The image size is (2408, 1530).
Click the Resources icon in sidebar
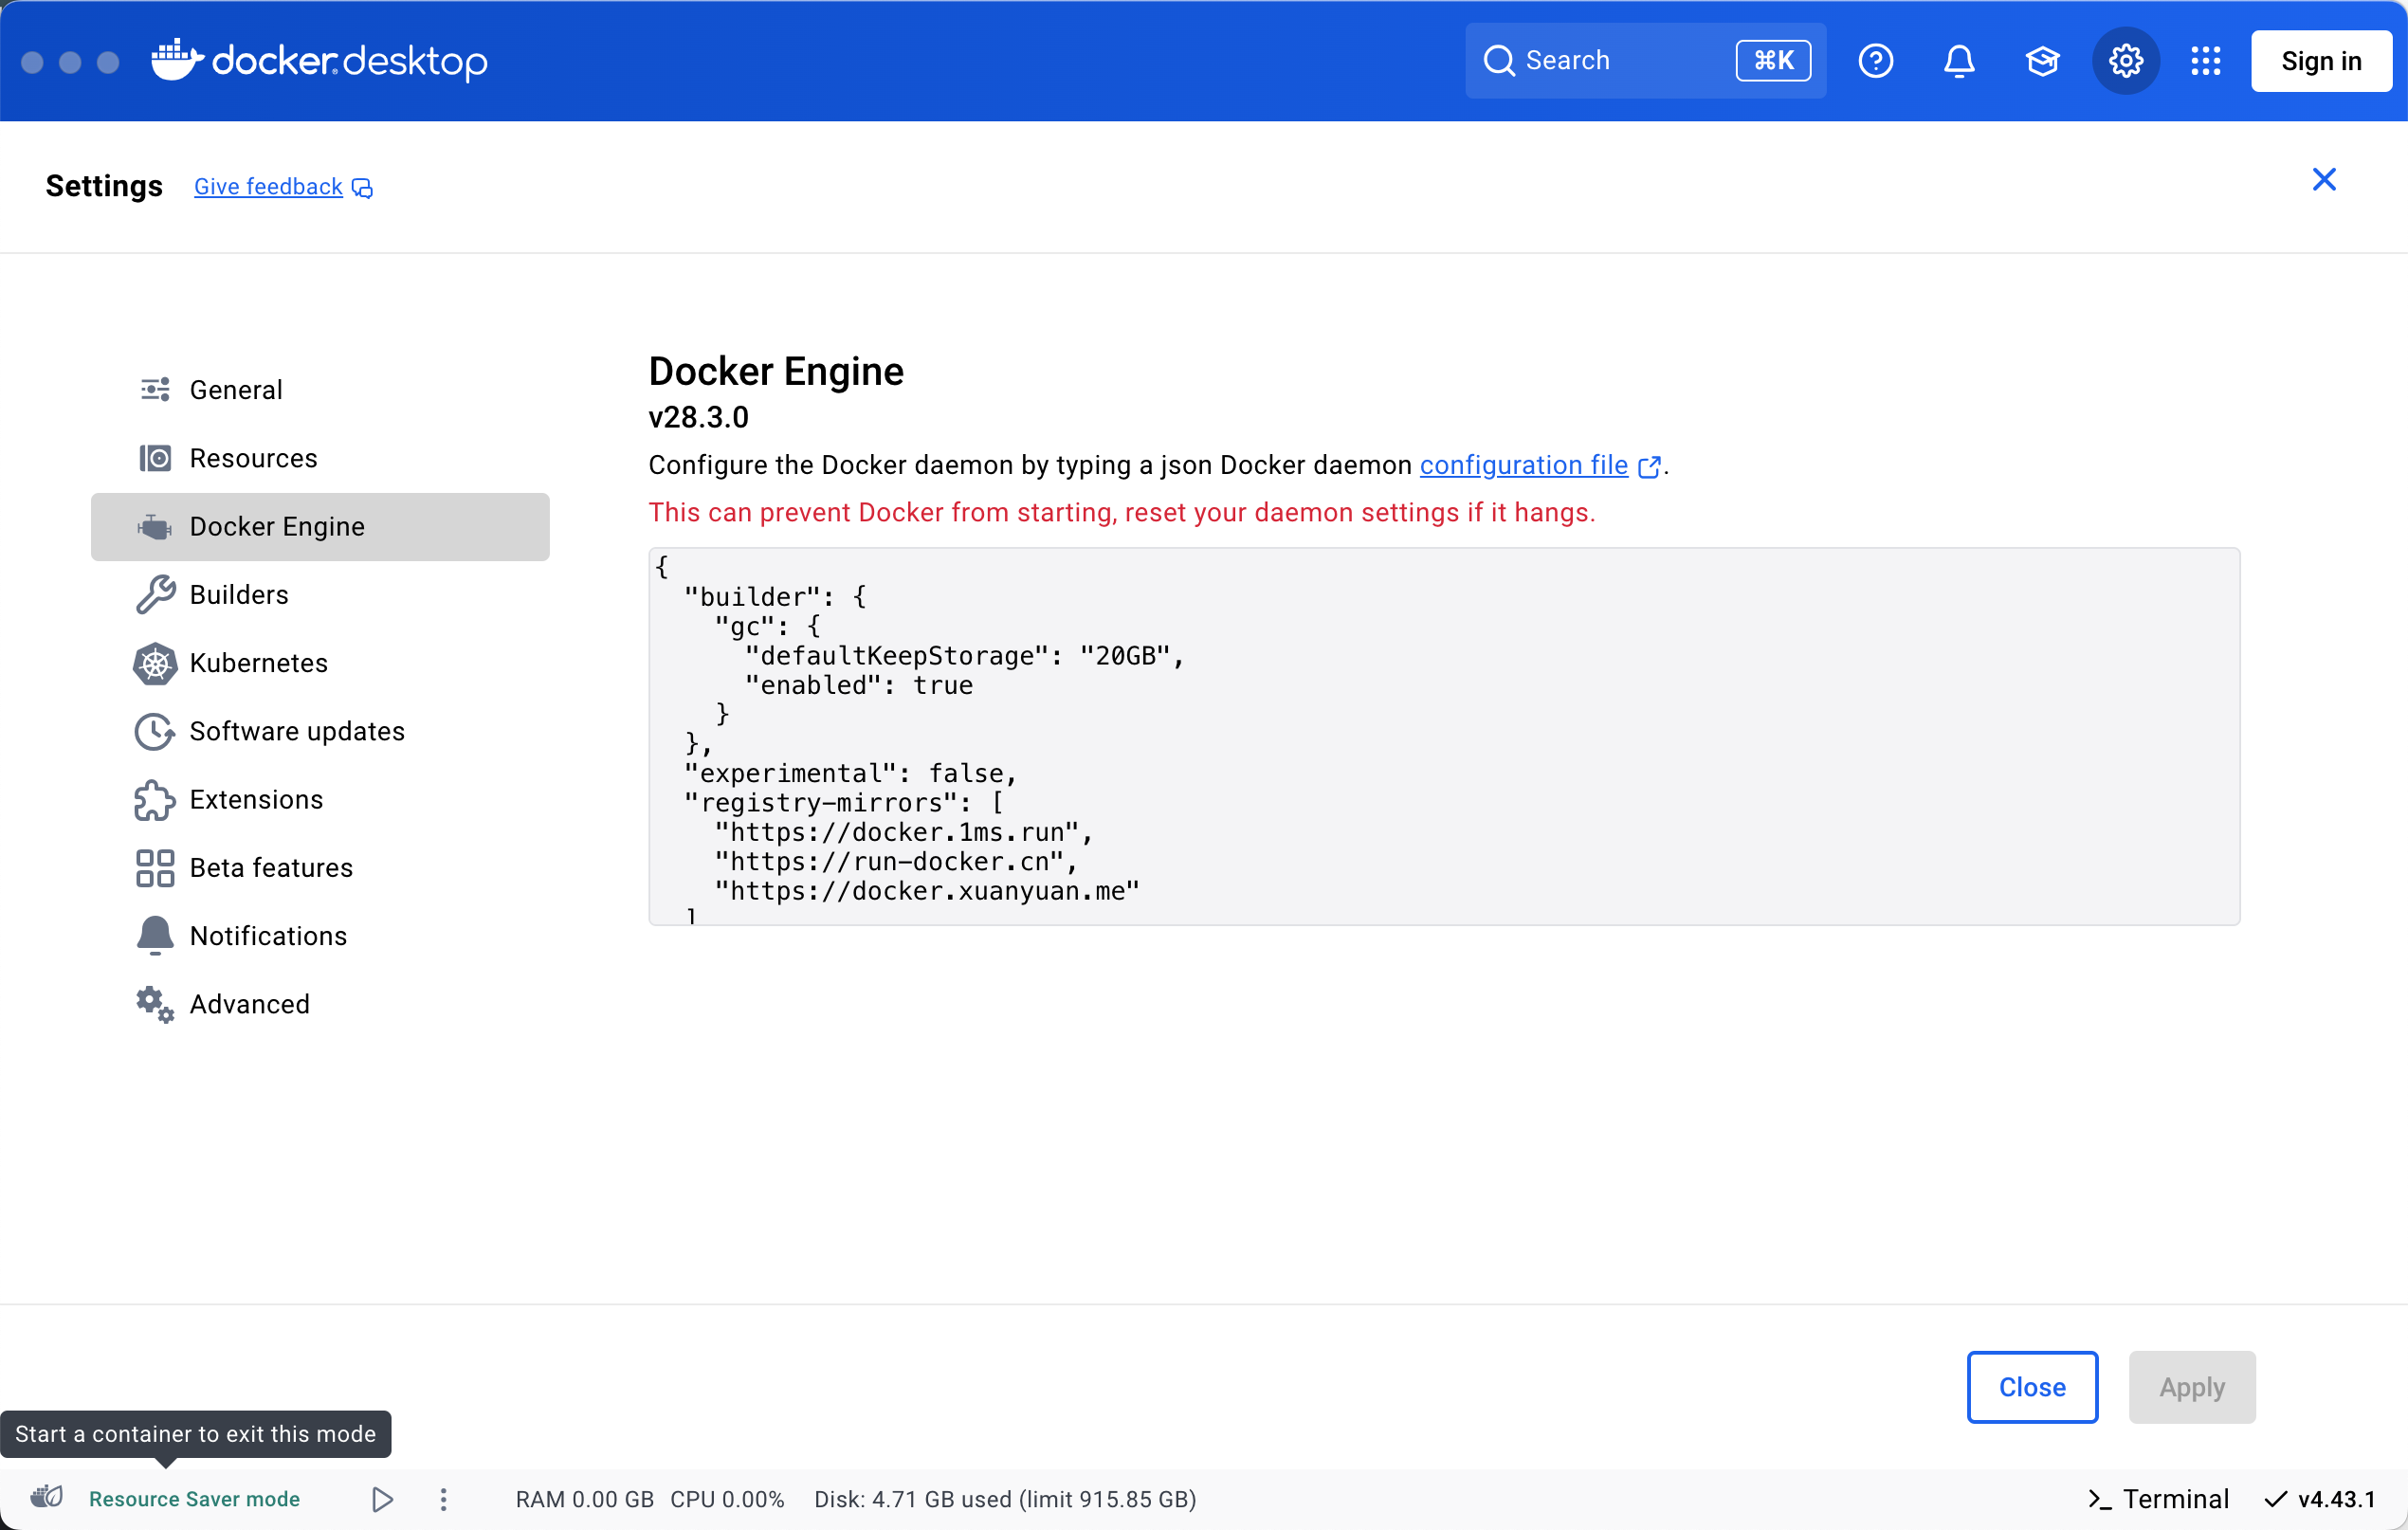point(155,458)
